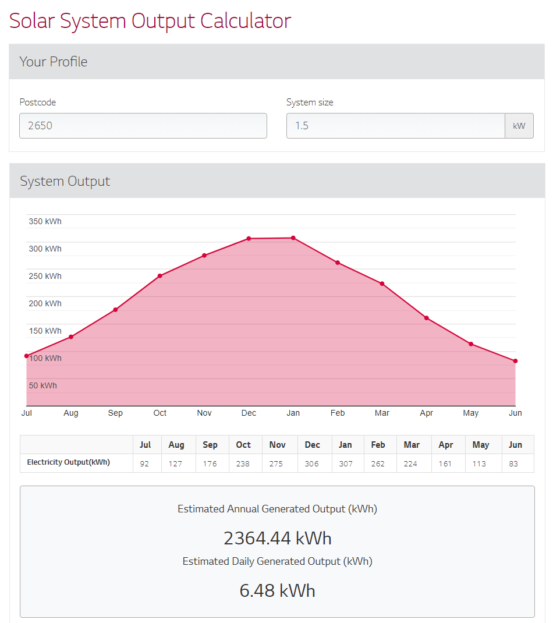This screenshot has height=623, width=553.
Task: Click the 6.48 kWh daily output value
Action: point(277,590)
